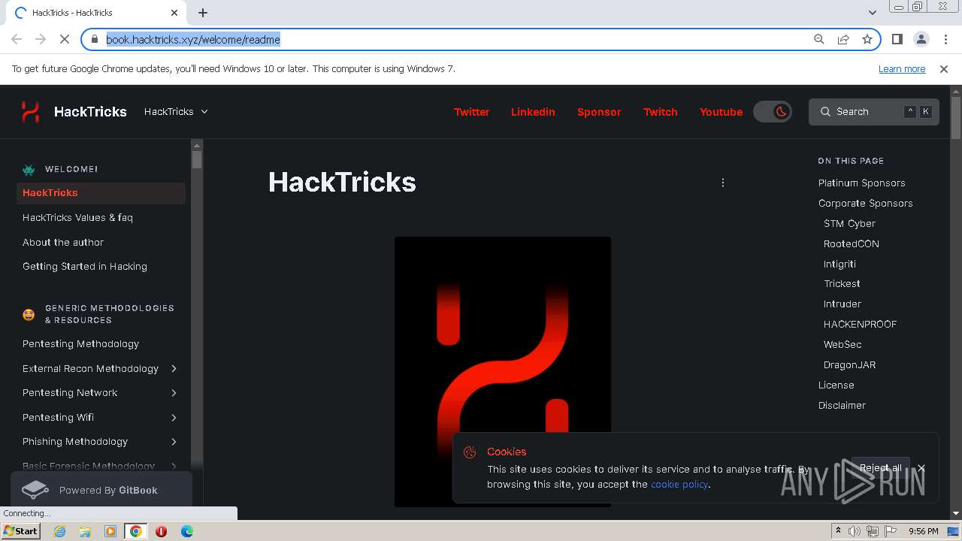Open Phishing Methodology page
This screenshot has width=962, height=541.
[75, 442]
